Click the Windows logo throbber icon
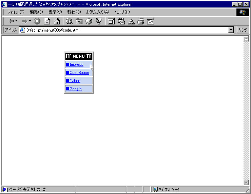The width and height of the screenshot is (251, 194). tap(243, 12)
